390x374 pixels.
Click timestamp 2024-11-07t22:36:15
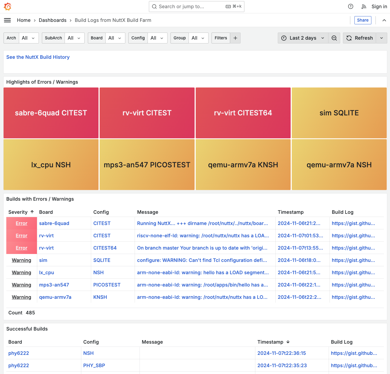click(282, 353)
